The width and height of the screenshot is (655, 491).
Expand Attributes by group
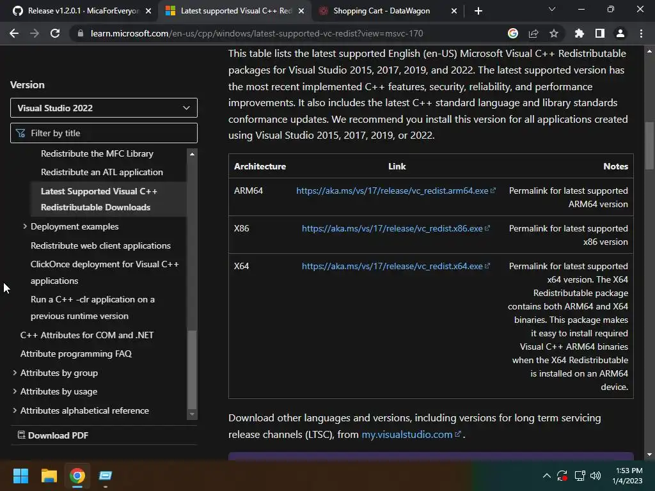pyautogui.click(x=15, y=373)
